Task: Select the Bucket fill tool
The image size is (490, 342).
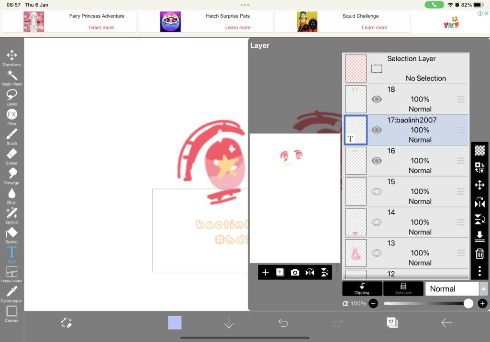Action: click(x=11, y=235)
